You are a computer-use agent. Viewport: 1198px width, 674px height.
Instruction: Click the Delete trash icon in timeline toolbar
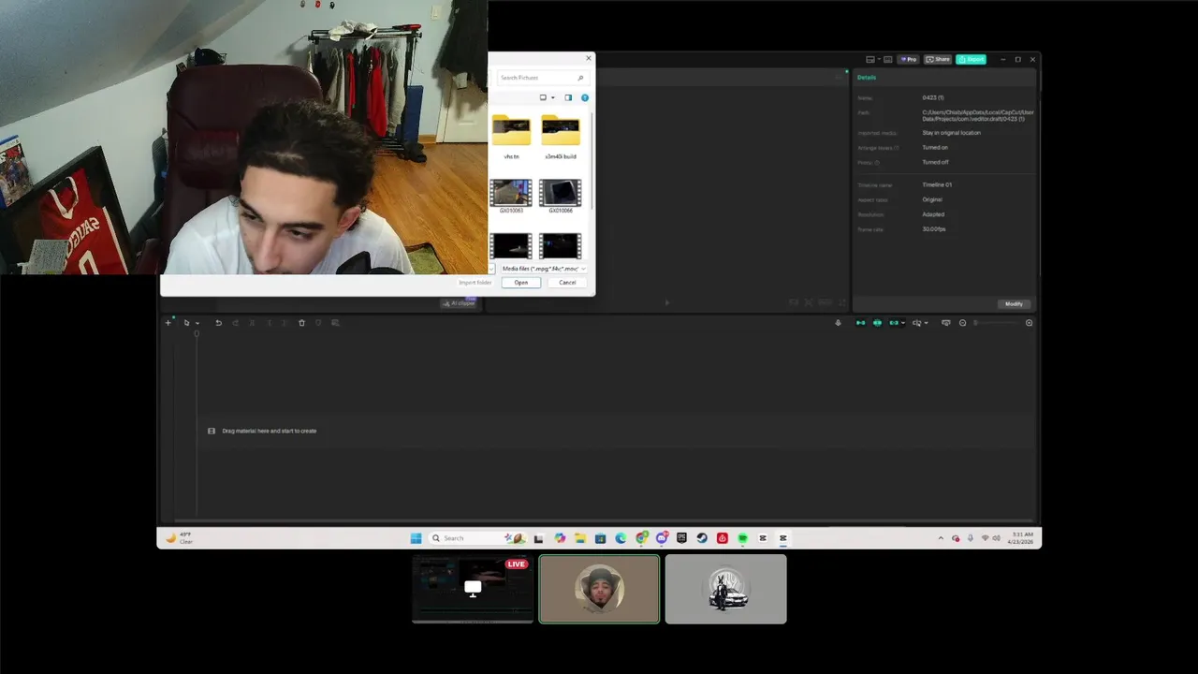click(x=301, y=323)
